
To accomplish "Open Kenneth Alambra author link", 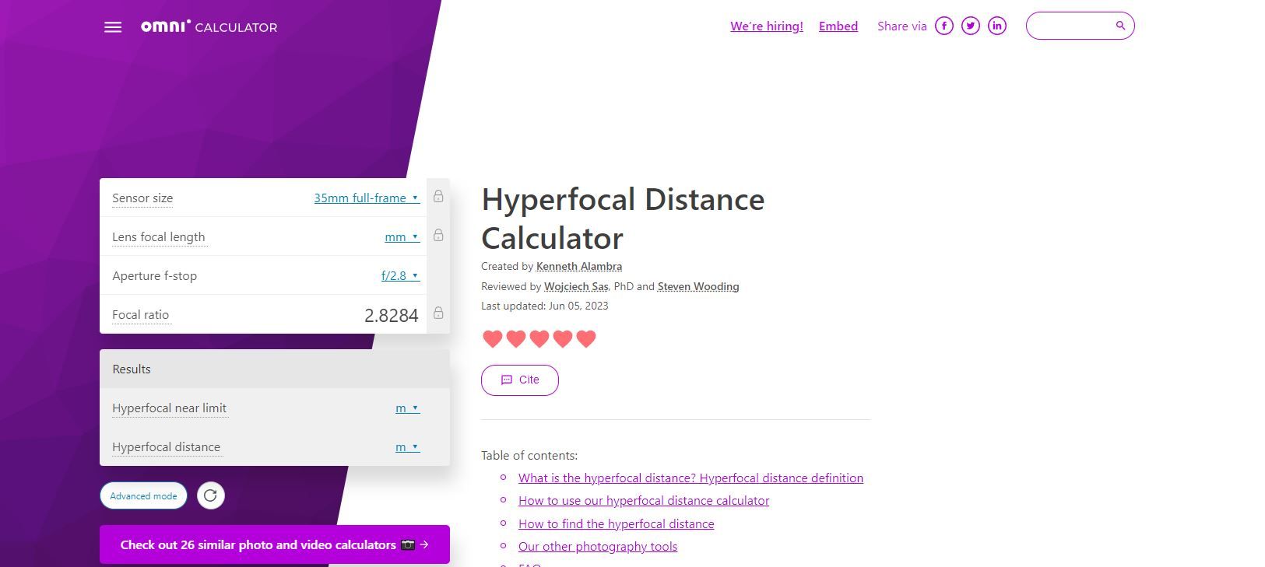I will [578, 266].
